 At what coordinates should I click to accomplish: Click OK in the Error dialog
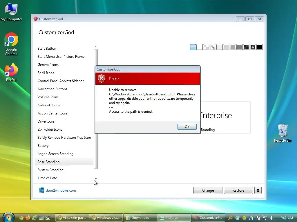[187, 127]
